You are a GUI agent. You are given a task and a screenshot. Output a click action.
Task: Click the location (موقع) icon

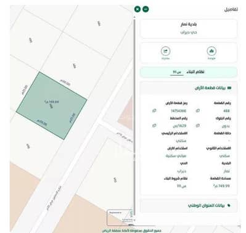[x=211, y=51]
